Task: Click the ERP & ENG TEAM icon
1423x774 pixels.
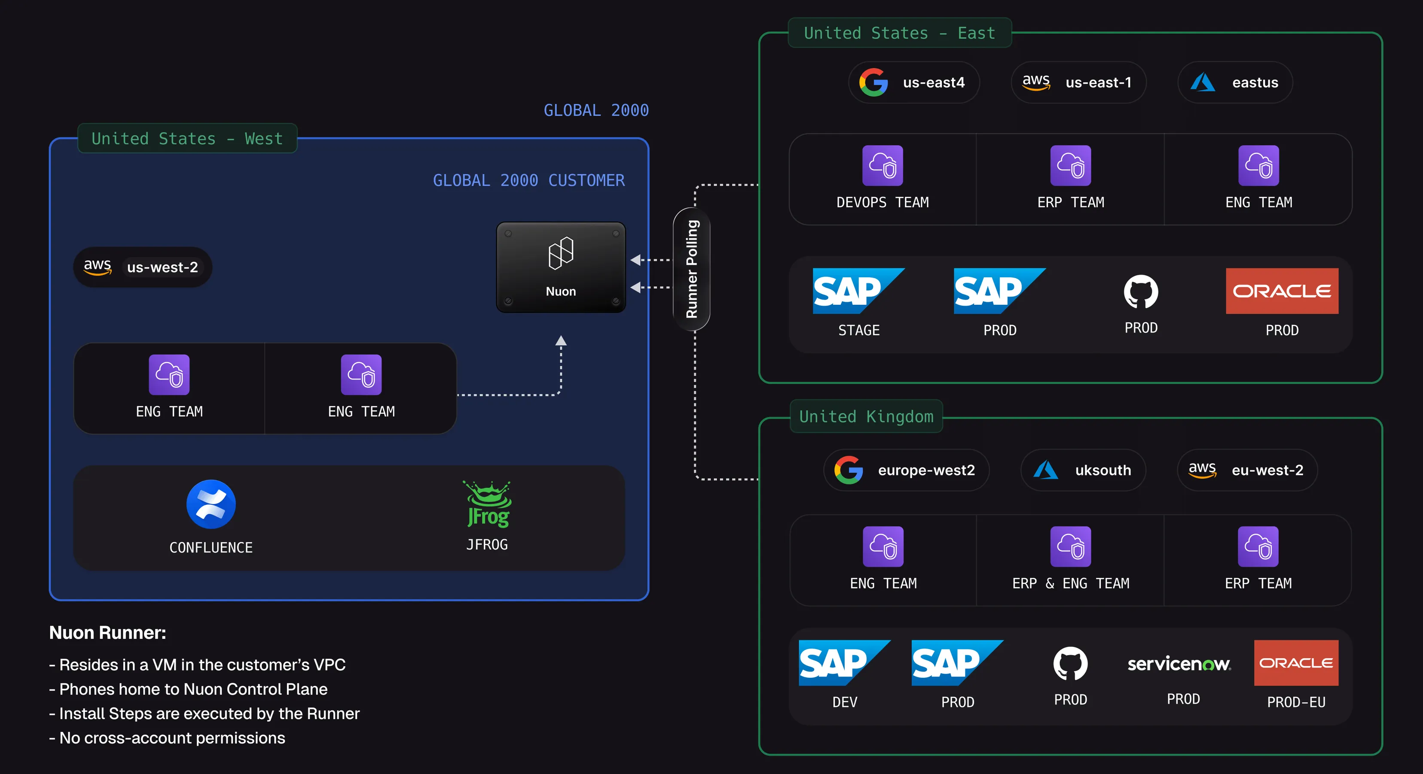Action: click(1070, 546)
